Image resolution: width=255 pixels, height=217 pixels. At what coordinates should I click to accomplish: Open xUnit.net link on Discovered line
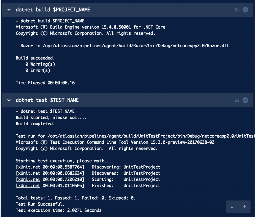[29, 173]
